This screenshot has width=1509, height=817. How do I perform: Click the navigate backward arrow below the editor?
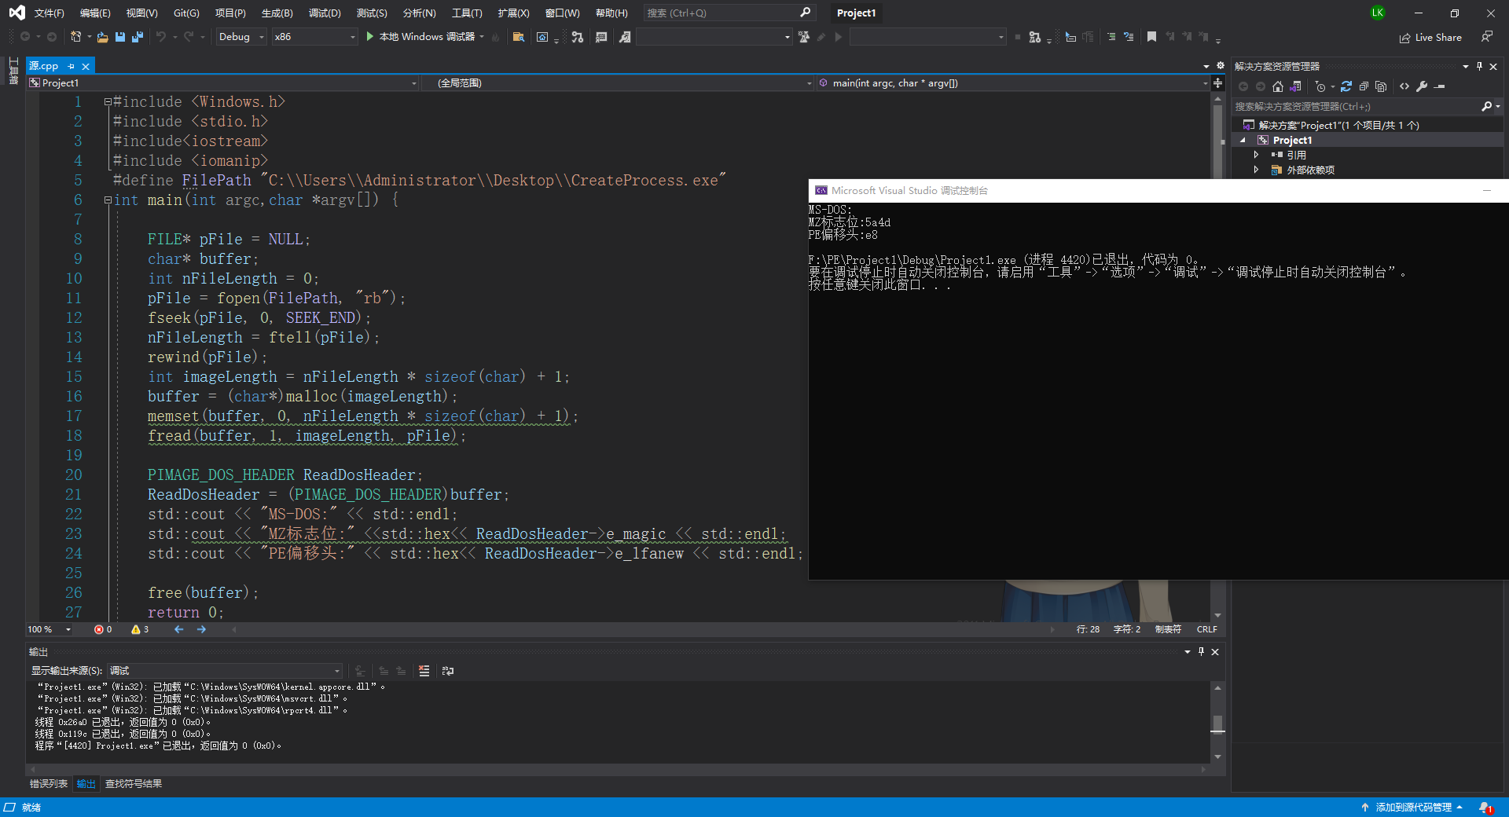pyautogui.click(x=179, y=629)
